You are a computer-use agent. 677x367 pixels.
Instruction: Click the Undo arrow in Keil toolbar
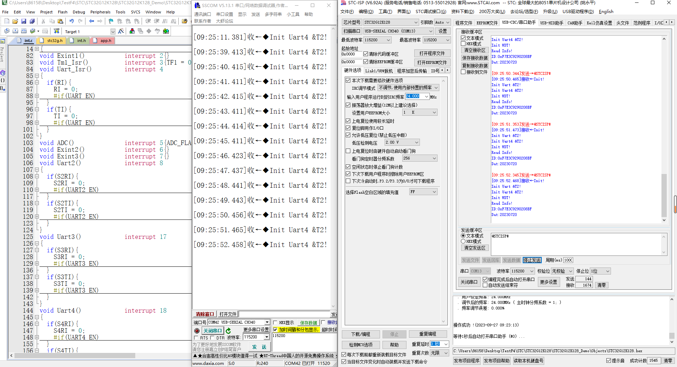coord(72,21)
